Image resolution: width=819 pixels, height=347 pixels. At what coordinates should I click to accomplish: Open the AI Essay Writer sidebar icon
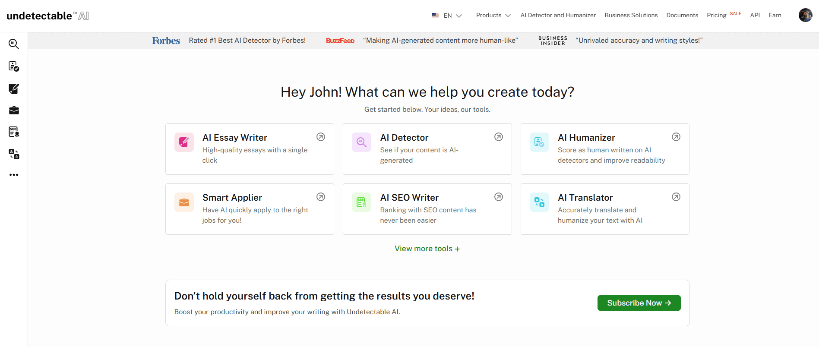pos(14,88)
